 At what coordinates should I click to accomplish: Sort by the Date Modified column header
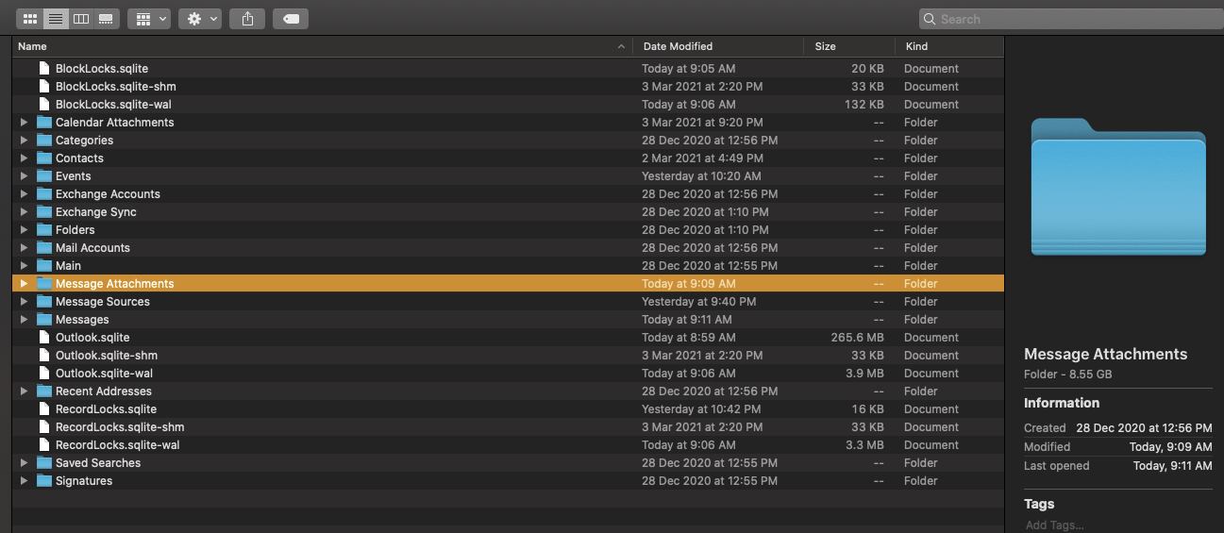718,46
